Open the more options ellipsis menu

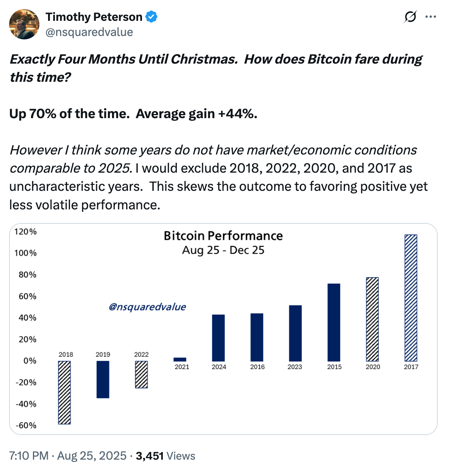[430, 17]
